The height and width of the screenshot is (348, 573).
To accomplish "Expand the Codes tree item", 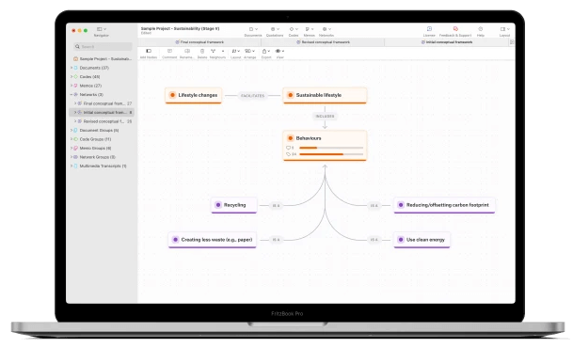I will 72,77.
